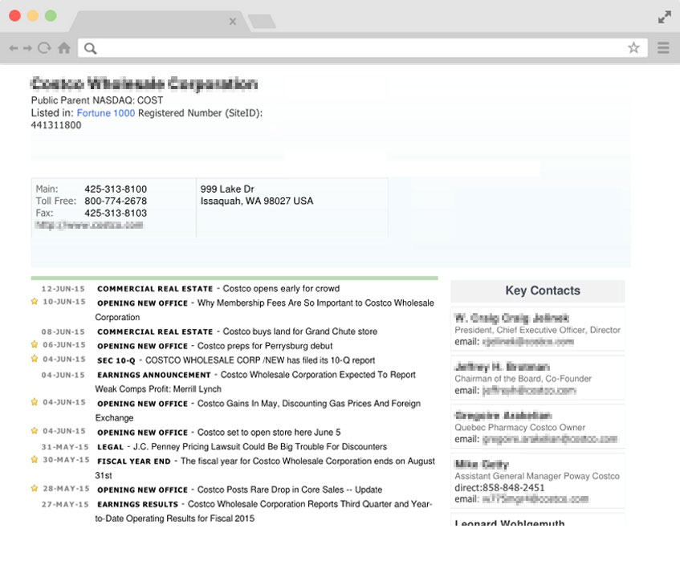Image resolution: width=680 pixels, height=565 pixels.
Task: Open the fiscal year 'ends on August 31st' headline
Action: 265,469
